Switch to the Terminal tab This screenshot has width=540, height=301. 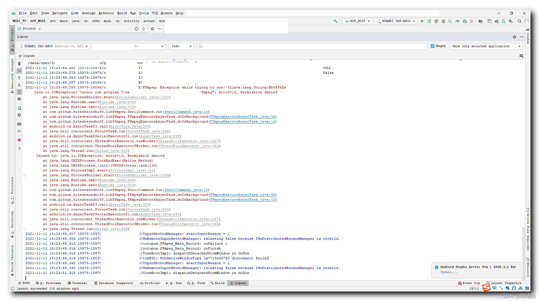coord(77,283)
